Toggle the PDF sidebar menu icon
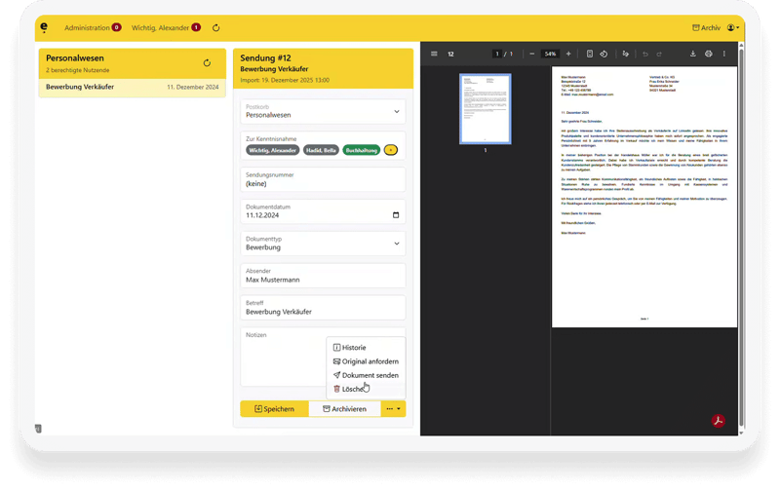This screenshot has width=780, height=491. coord(434,54)
